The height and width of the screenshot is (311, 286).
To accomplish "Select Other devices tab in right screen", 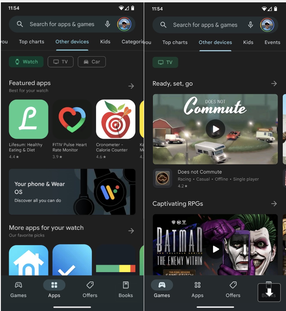I will [215, 42].
